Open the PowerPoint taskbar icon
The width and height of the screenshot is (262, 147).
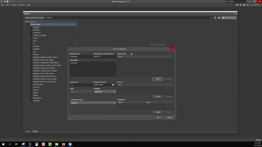[63, 144]
